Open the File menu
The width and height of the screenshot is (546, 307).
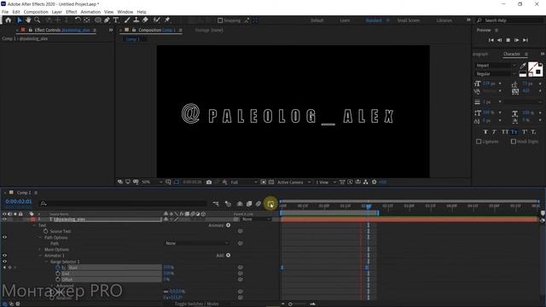coord(5,12)
